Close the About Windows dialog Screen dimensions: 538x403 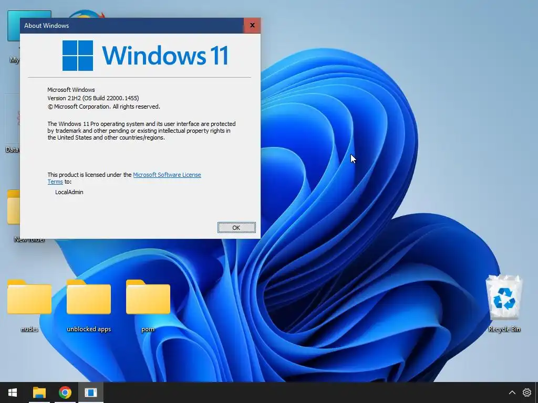coord(252,25)
